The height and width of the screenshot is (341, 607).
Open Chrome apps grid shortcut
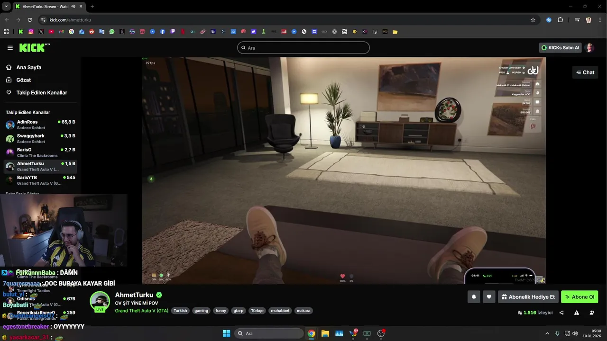pos(6,32)
